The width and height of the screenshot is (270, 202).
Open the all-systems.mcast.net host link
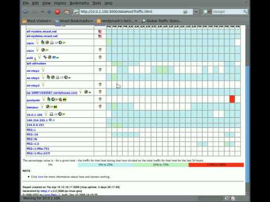[x=42, y=36]
